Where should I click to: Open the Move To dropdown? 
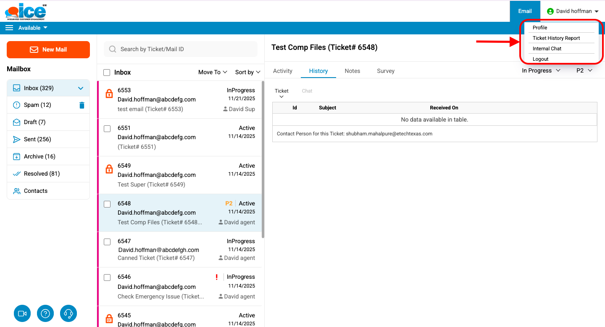(x=213, y=72)
